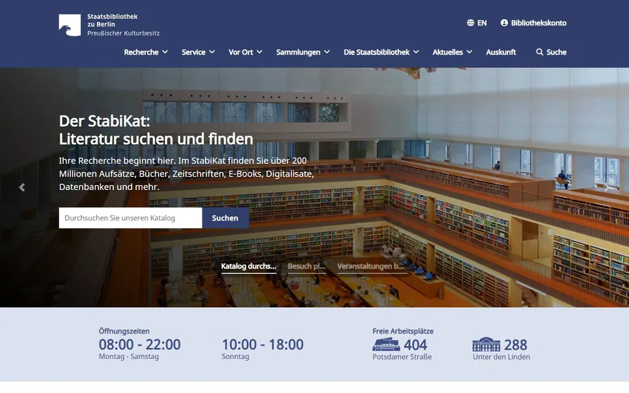Click the Staatsbibliothek eagle logo
Screen dimensions: 629x393
(x=70, y=26)
